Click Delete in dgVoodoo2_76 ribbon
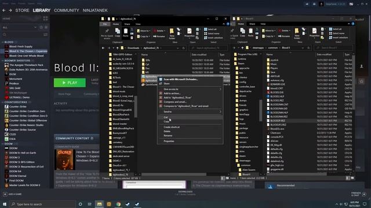The width and height of the screenshot is (371, 208). click(x=159, y=31)
